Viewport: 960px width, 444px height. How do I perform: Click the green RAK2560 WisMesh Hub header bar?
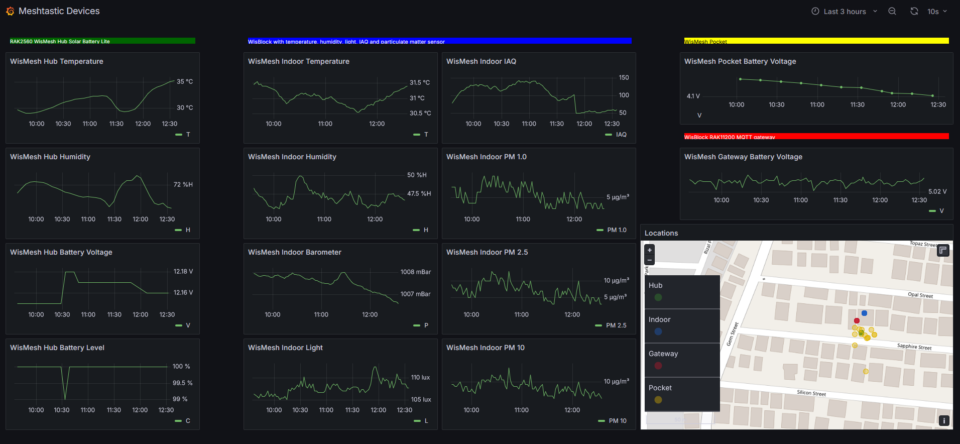click(102, 41)
